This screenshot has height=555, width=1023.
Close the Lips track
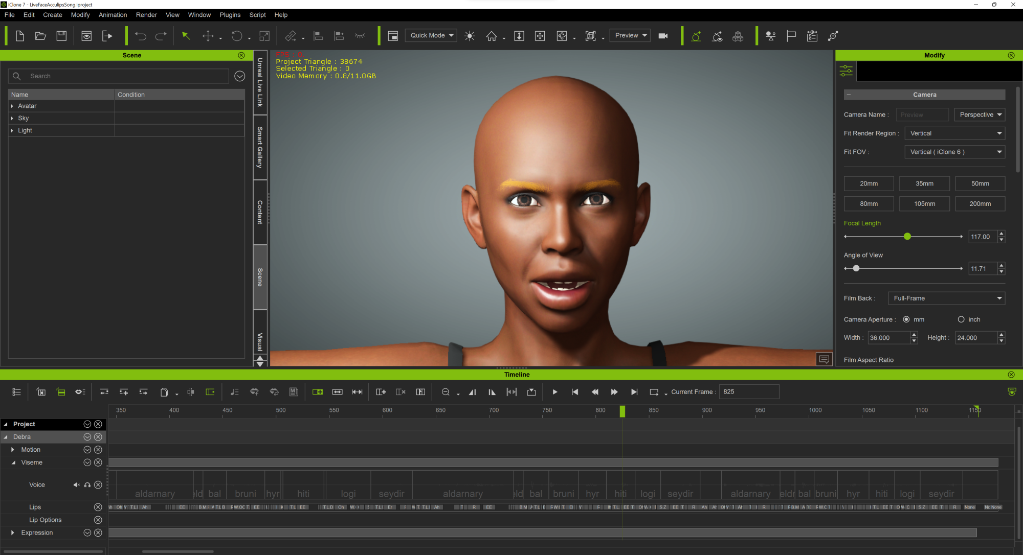coord(98,507)
